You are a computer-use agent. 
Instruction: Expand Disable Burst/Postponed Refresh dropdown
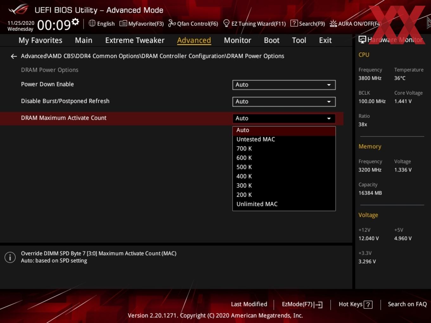284,102
